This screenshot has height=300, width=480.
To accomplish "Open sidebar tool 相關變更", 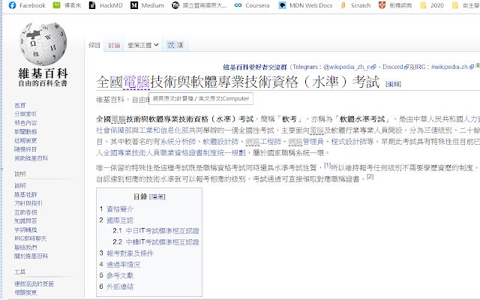I will coord(25,292).
